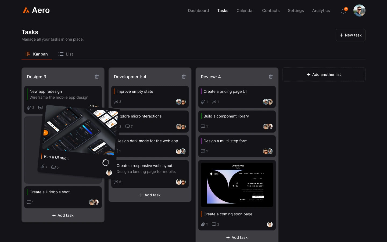Open the user profile avatar
Screen dimensions: 387x242
point(359,10)
